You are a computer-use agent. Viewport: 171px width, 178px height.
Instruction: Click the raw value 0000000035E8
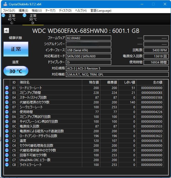pyautogui.click(x=152, y=97)
